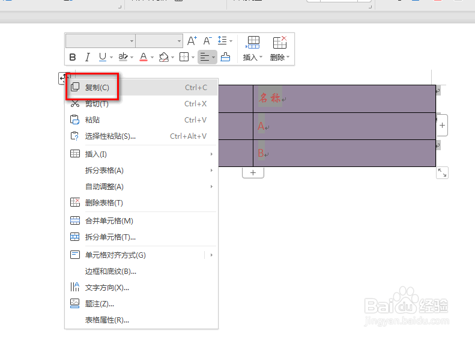Open font size combo box
Viewport: 475px width, 337px height.
point(159,41)
